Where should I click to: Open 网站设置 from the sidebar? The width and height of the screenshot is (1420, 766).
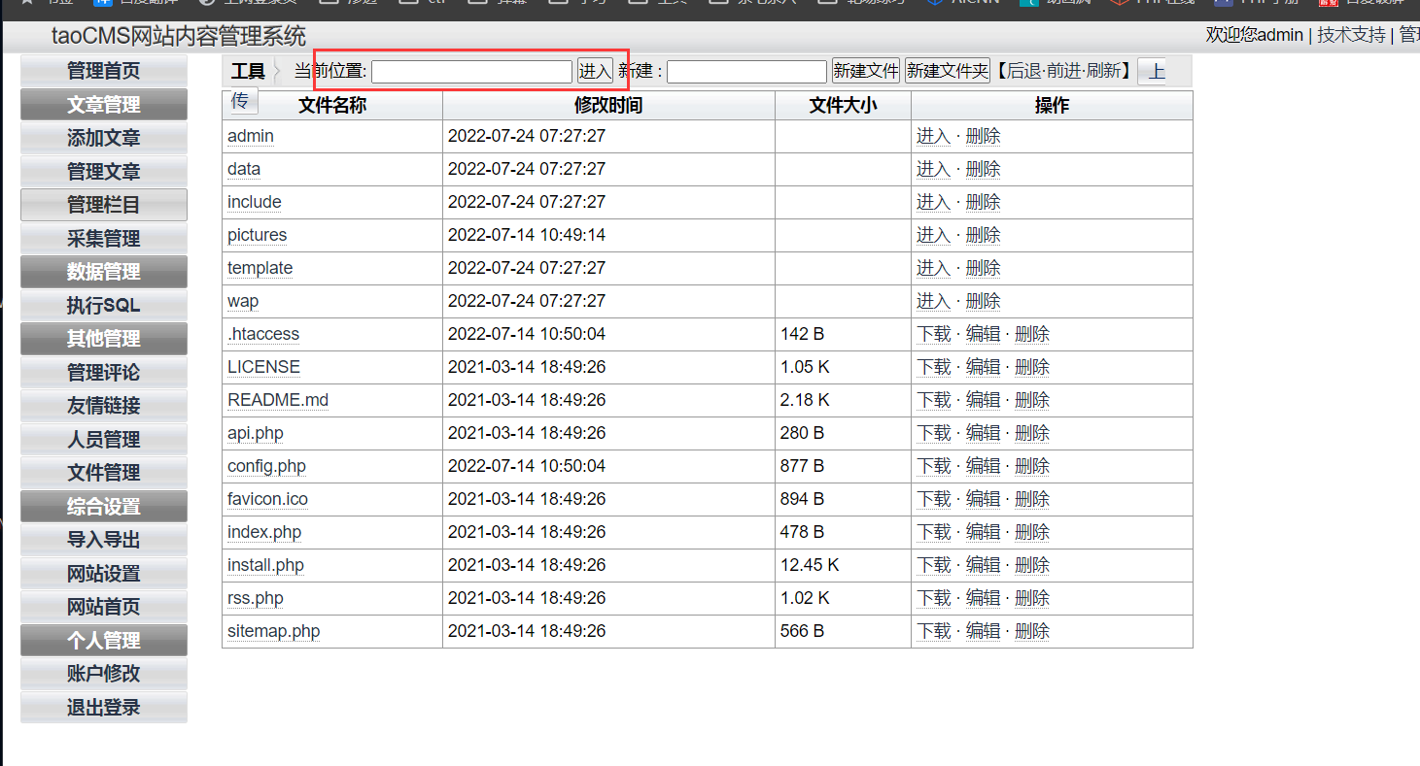pos(104,574)
